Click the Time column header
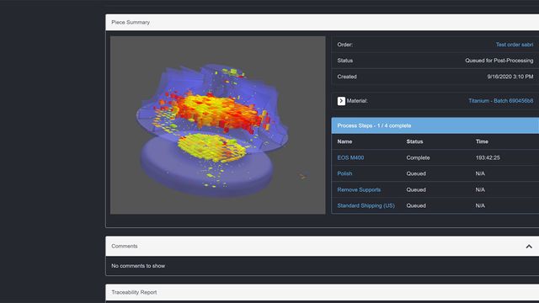The height and width of the screenshot is (303, 539). [x=482, y=141]
